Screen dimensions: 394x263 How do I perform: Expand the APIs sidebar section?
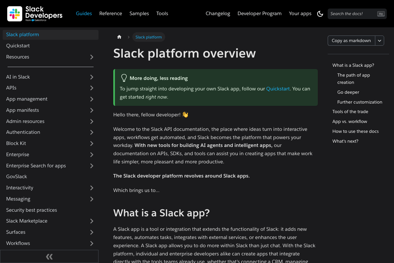tap(92, 88)
